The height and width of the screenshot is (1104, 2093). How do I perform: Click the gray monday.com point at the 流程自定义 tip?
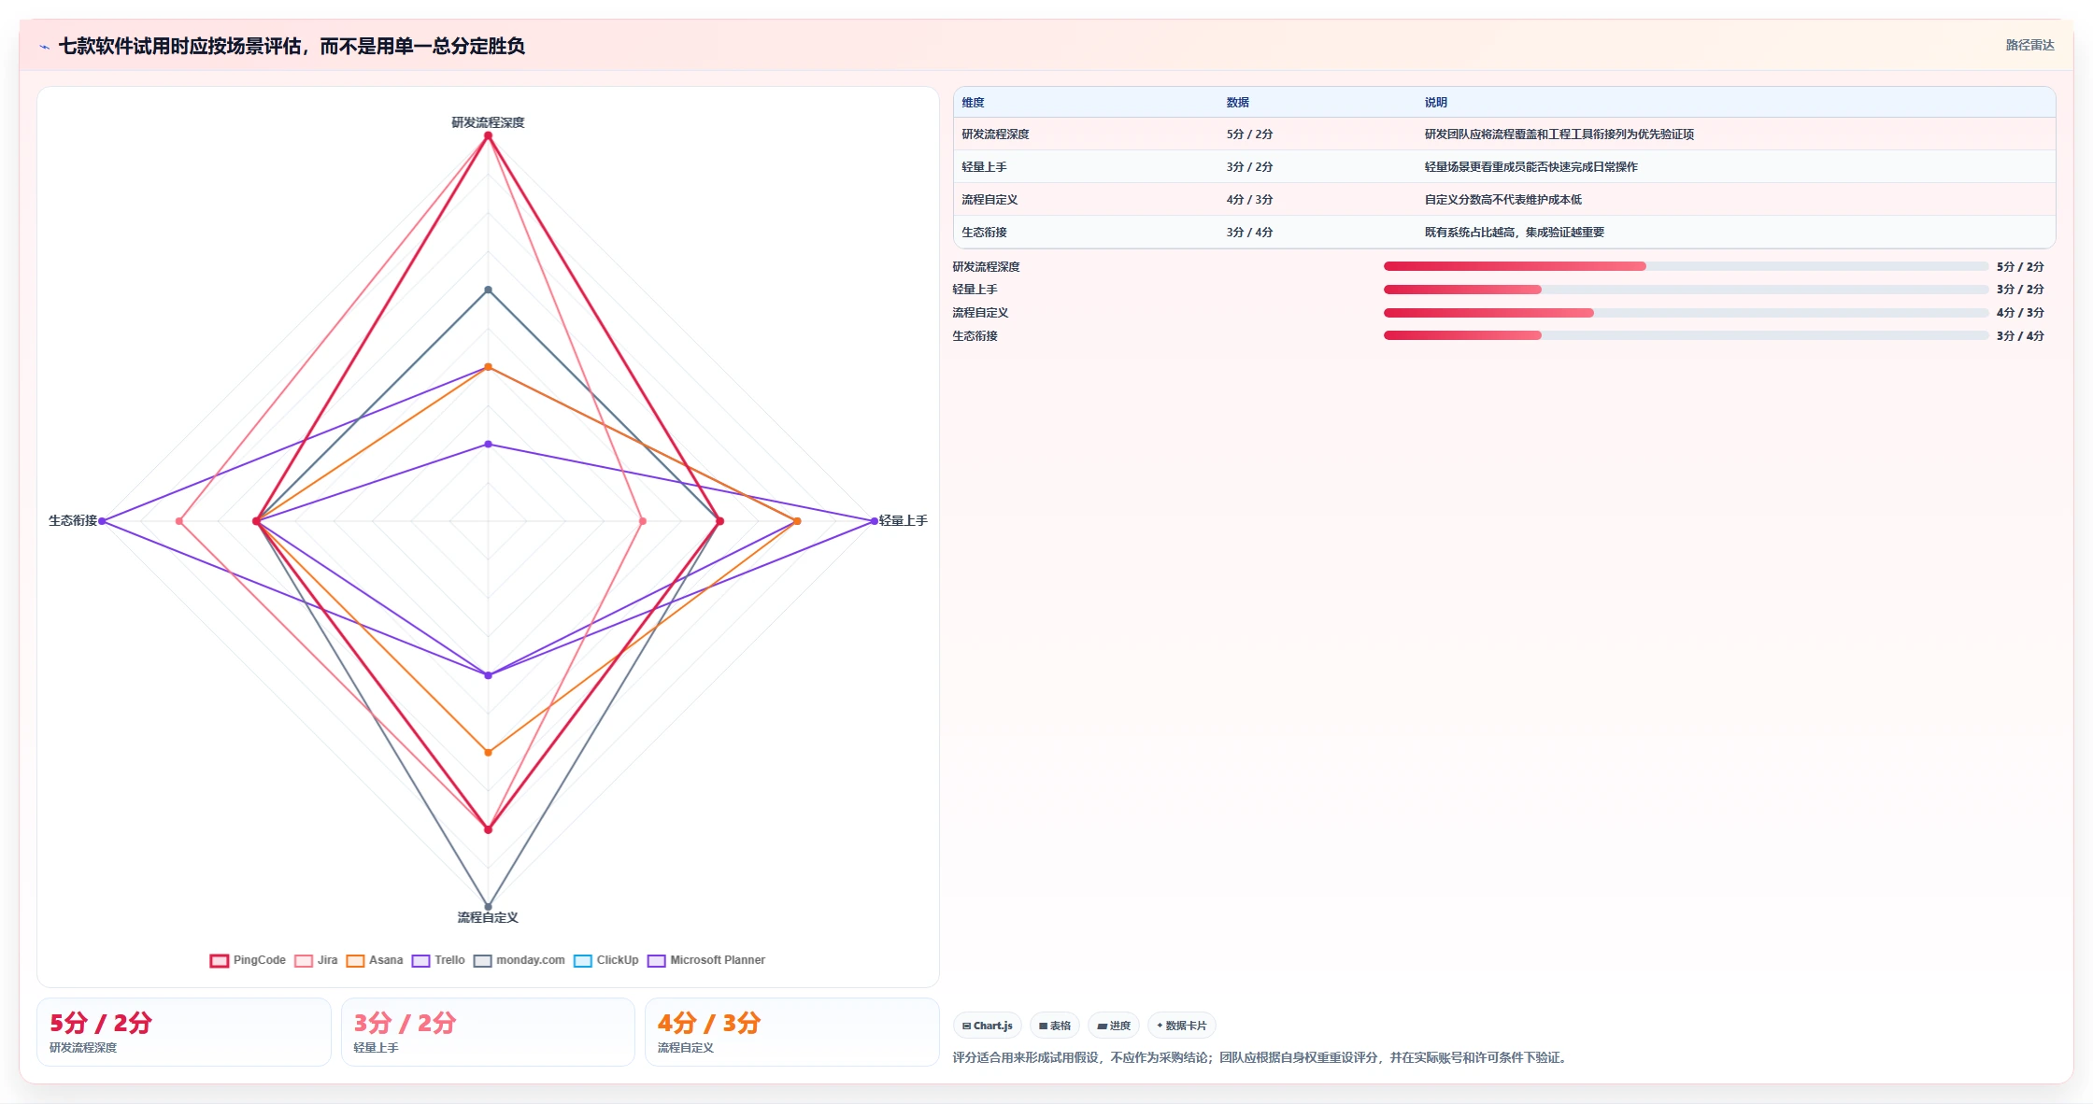click(x=488, y=906)
